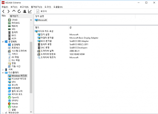Click the 값 column header
This screenshot has height=114, width=158.
point(71,27)
